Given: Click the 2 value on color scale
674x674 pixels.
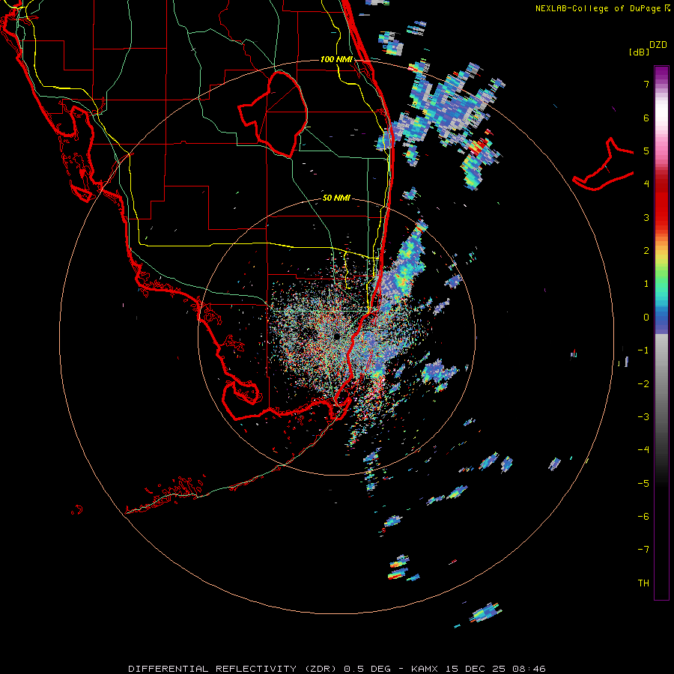Looking at the screenshot, I should (x=646, y=251).
